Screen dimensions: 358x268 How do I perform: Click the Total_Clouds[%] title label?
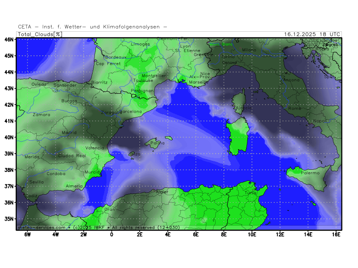tap(40, 34)
